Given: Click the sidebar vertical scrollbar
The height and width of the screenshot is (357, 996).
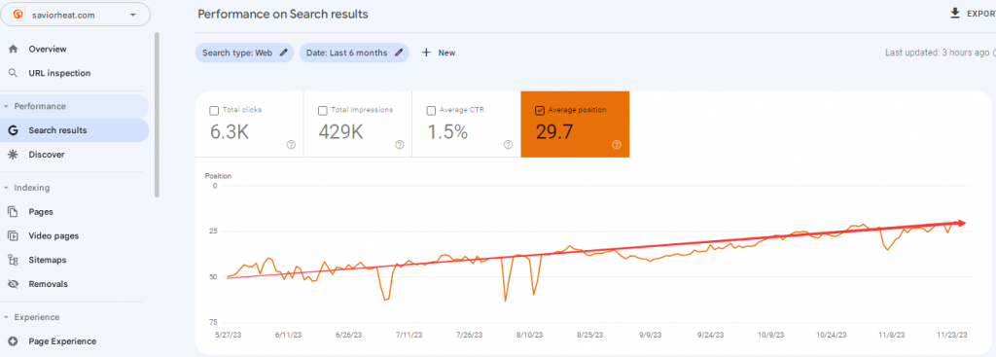Looking at the screenshot, I should click(x=157, y=115).
